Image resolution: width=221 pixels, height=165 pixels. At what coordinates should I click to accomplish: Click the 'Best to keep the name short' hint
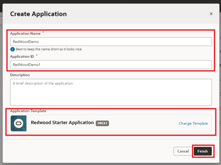point(49,49)
